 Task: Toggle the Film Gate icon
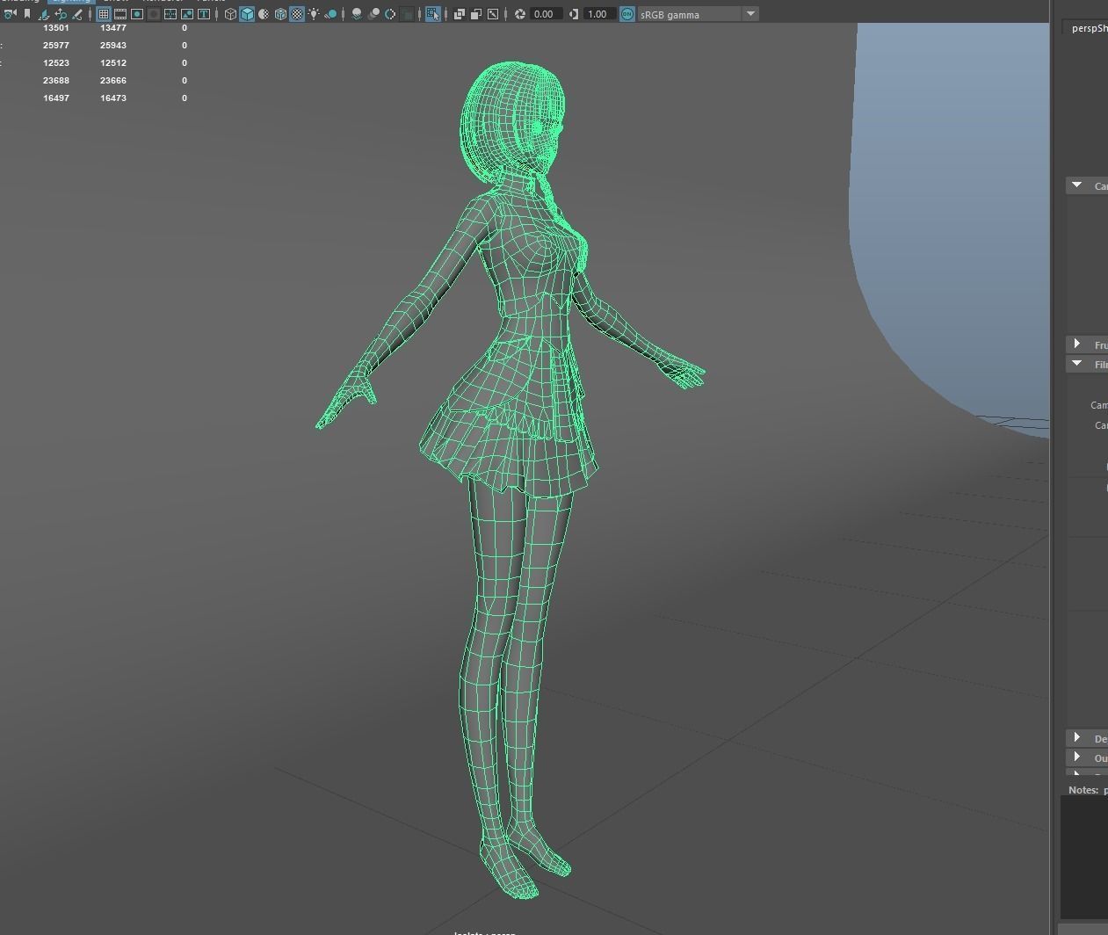pos(120,14)
